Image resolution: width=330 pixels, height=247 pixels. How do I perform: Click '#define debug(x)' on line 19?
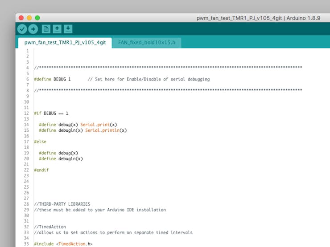pos(58,153)
